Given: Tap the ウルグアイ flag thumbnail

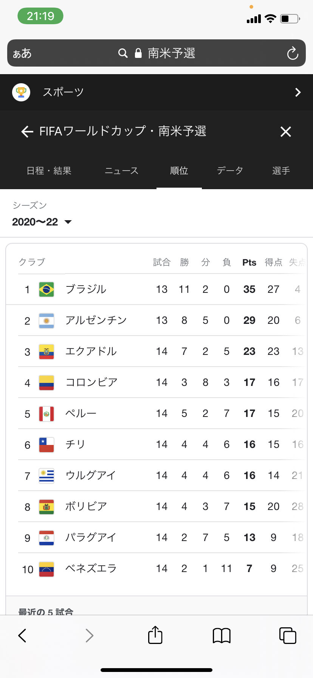Looking at the screenshot, I should click(x=46, y=476).
